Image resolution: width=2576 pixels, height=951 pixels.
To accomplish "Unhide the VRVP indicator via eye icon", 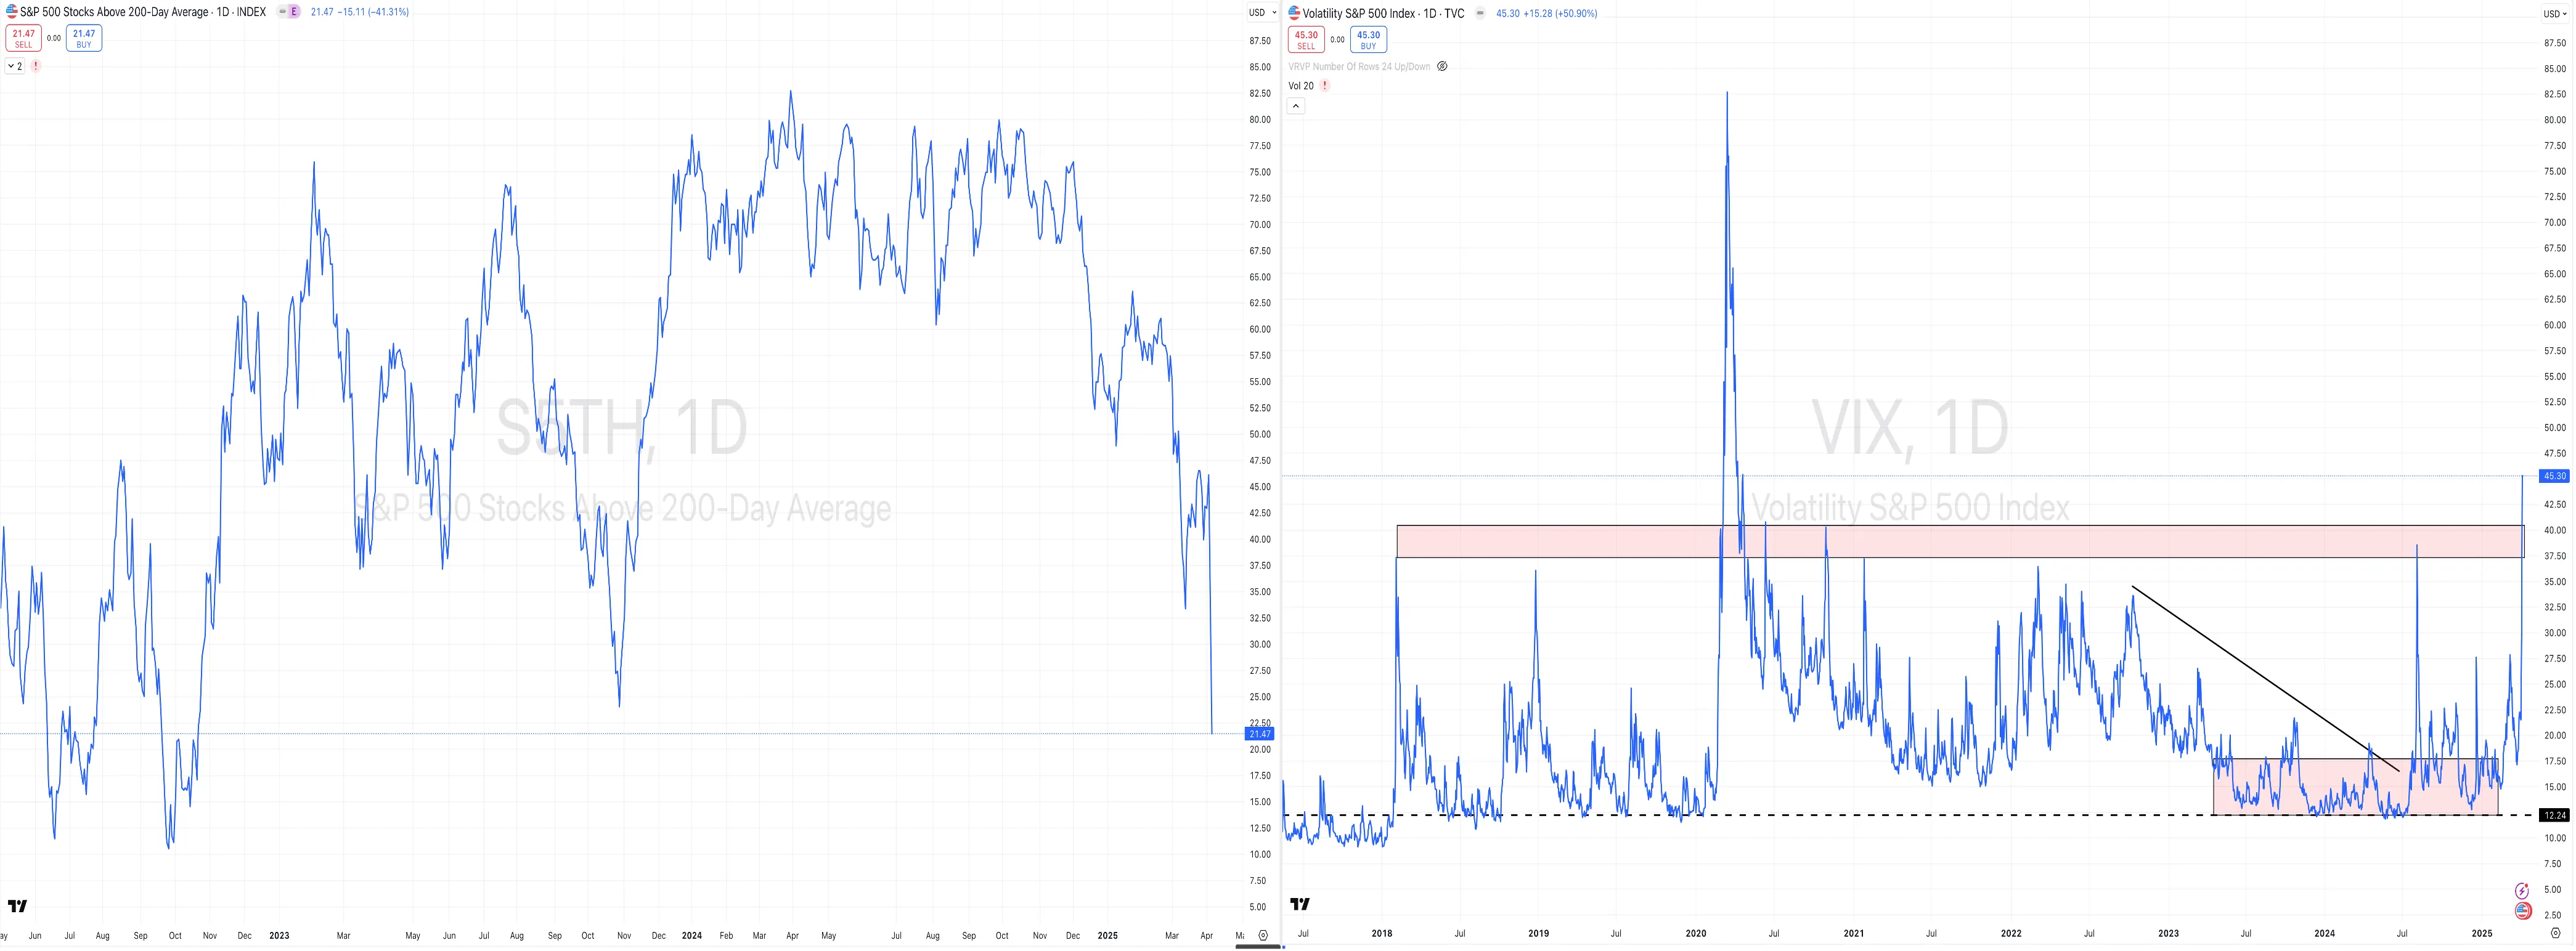I will point(1442,67).
